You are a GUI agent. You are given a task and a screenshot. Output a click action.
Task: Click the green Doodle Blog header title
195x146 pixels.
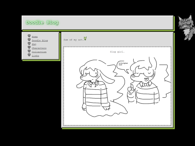pos(42,23)
